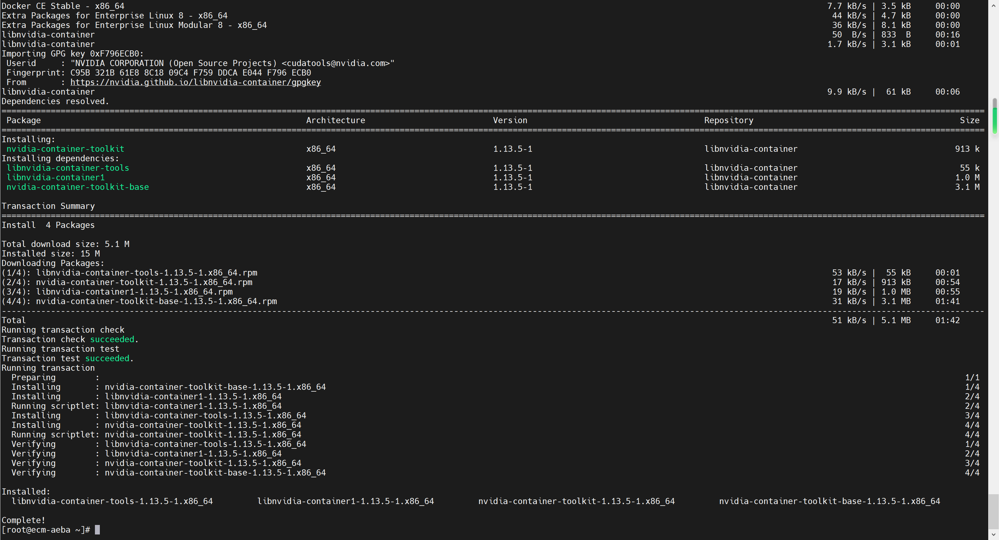Click the Complete! message line

(23, 520)
